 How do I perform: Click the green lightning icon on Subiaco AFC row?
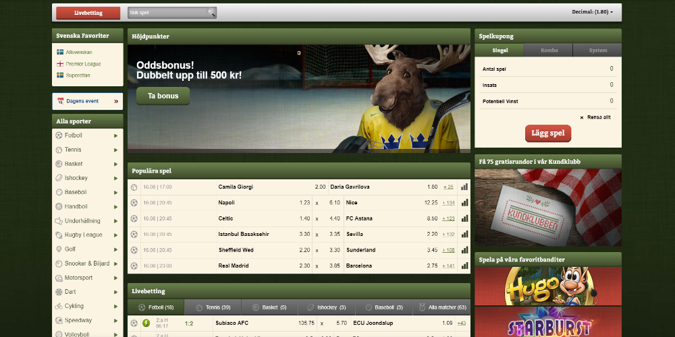pyautogui.click(x=146, y=323)
